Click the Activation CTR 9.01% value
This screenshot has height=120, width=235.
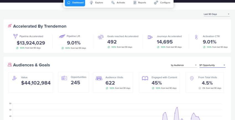[210, 42]
